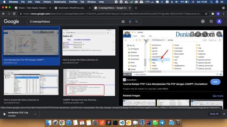Open Trash in the dock
The height and width of the screenshot is (127, 227).
[x=178, y=123]
